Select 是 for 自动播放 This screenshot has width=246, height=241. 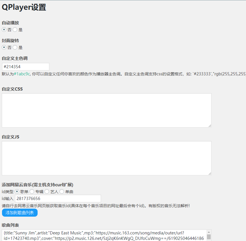[15, 30]
